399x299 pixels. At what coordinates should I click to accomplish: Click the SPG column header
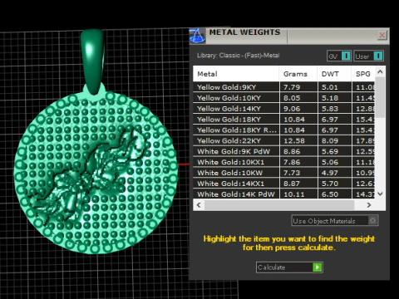(x=363, y=74)
